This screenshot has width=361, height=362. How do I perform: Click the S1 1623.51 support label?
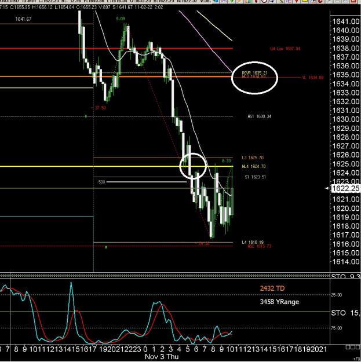[x=255, y=177]
